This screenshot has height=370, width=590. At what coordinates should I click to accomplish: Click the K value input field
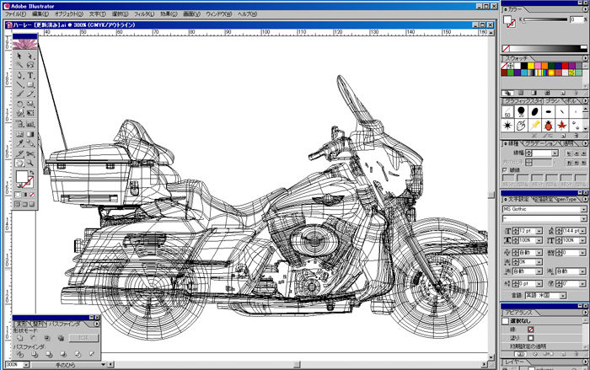click(x=576, y=19)
